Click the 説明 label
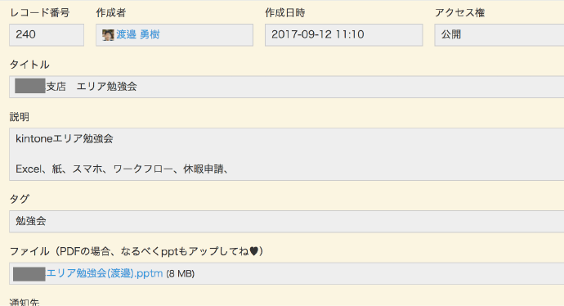The width and height of the screenshot is (564, 306). point(20,117)
